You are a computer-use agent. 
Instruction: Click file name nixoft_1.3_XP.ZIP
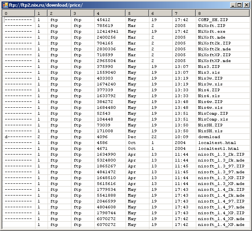(x=221, y=178)
